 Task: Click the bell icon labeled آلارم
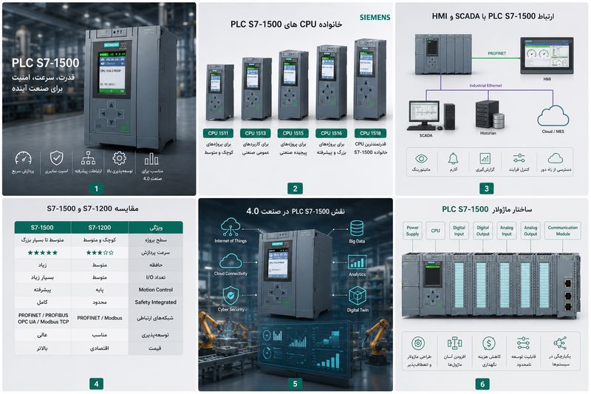pyautogui.click(x=453, y=158)
